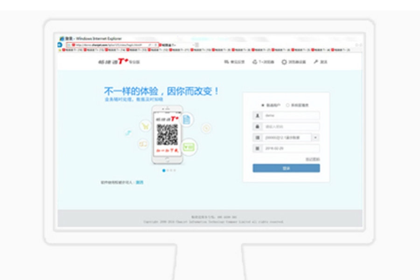Click the gear icon in page header
The height and width of the screenshot is (280, 420).
coord(284,62)
